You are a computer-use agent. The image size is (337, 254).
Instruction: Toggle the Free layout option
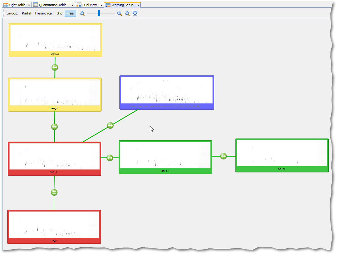point(70,13)
